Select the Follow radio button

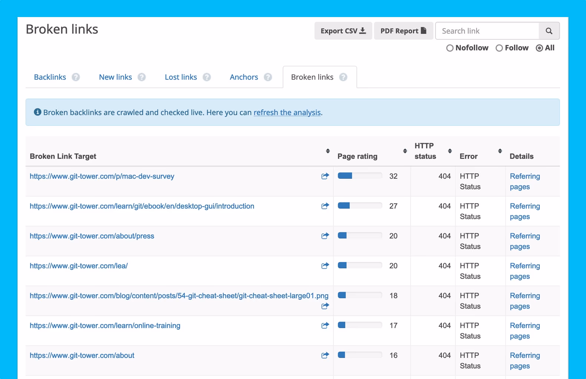coord(499,48)
